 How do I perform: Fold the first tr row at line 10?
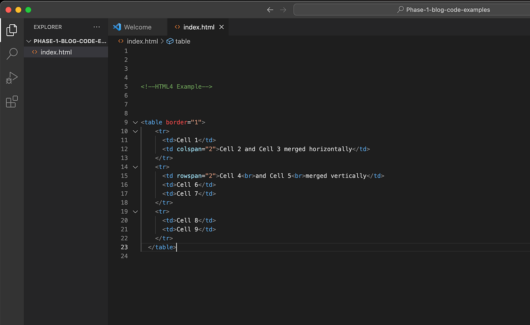(135, 131)
